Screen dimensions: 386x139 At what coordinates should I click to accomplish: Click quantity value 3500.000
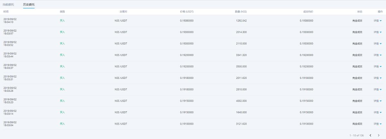pos(241,66)
